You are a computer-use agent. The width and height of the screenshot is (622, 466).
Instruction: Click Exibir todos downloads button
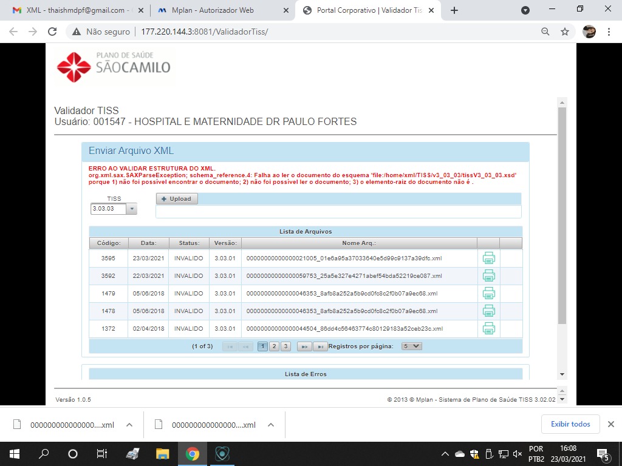570,424
